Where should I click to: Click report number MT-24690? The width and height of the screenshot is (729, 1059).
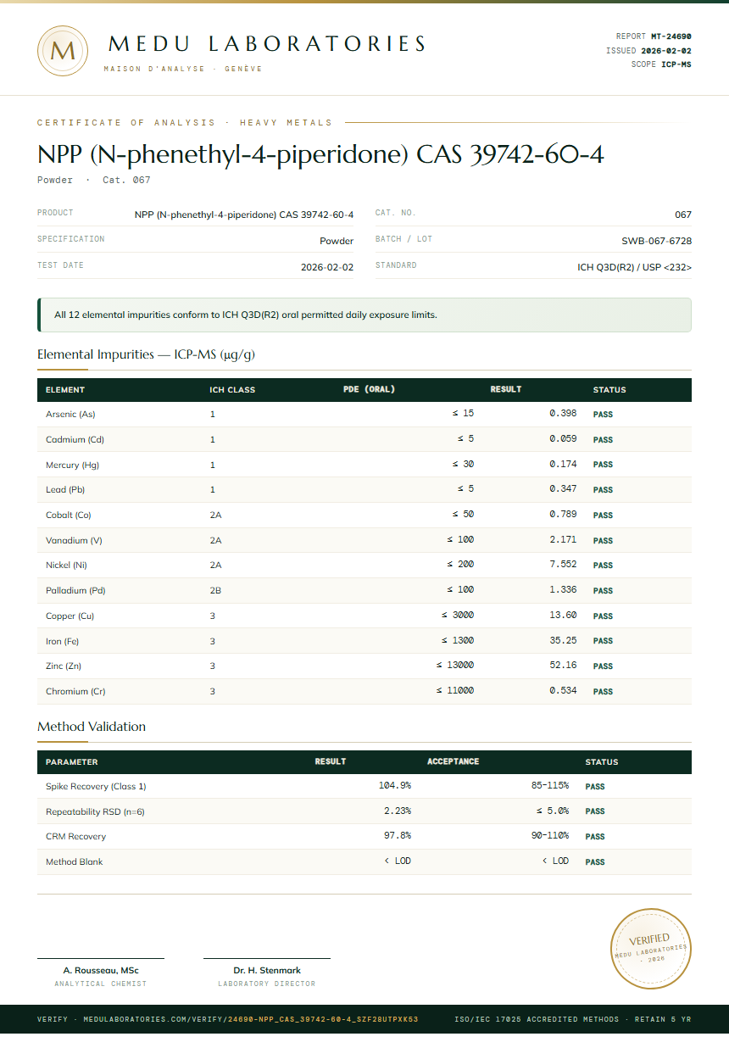(671, 36)
